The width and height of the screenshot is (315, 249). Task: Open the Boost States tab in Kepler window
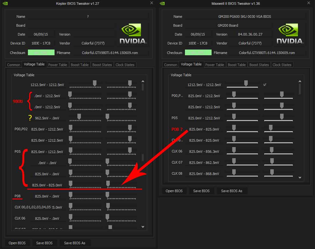[102, 65]
